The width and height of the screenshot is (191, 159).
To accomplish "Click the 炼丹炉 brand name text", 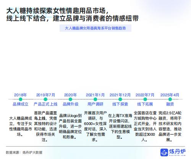I will point(177,152).
